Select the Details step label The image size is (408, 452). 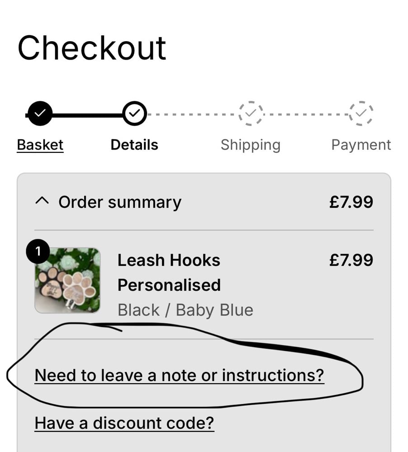coord(134,145)
